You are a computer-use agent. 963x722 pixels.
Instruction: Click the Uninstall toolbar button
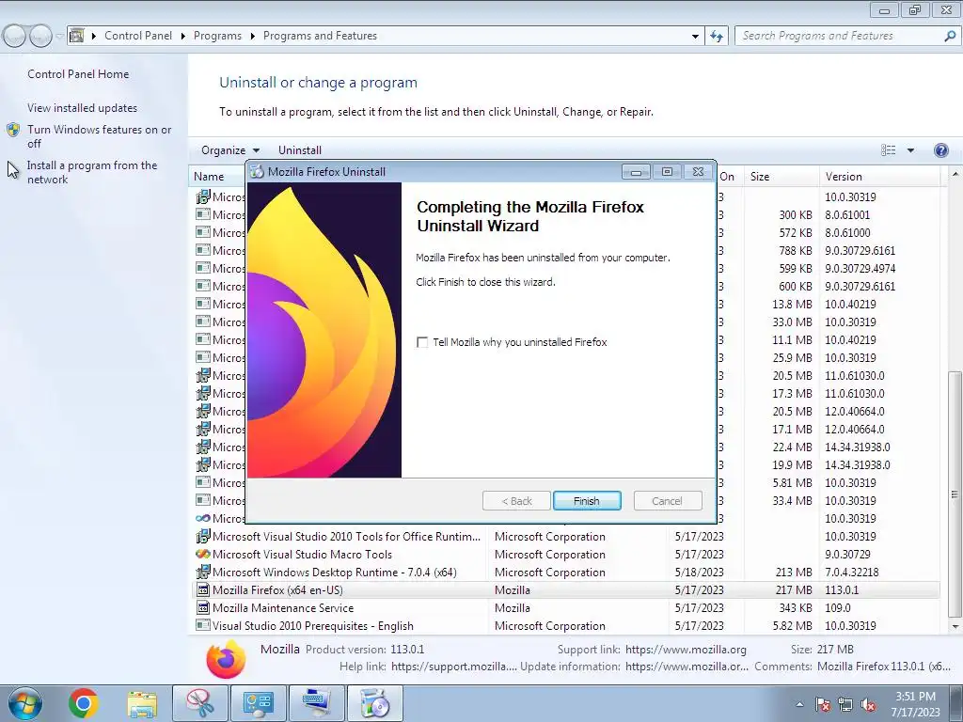(300, 149)
